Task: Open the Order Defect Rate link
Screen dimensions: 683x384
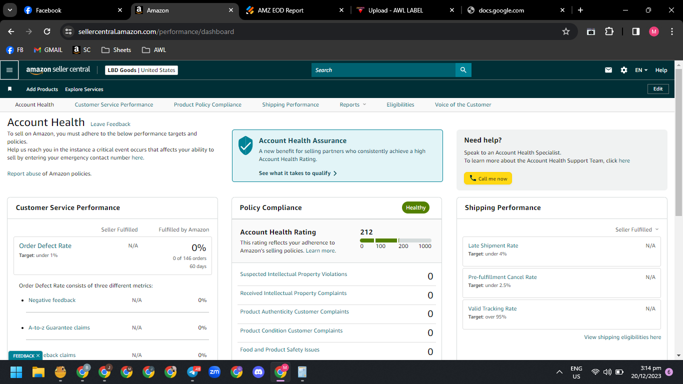Action: coord(45,245)
